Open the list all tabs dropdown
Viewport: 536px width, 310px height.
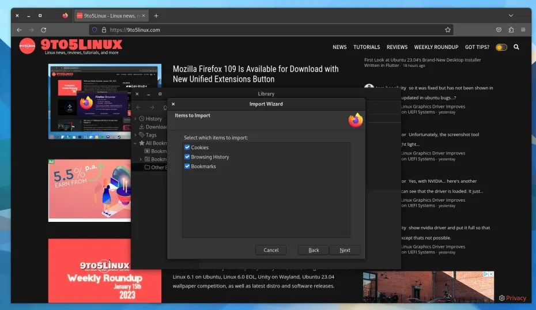click(511, 16)
